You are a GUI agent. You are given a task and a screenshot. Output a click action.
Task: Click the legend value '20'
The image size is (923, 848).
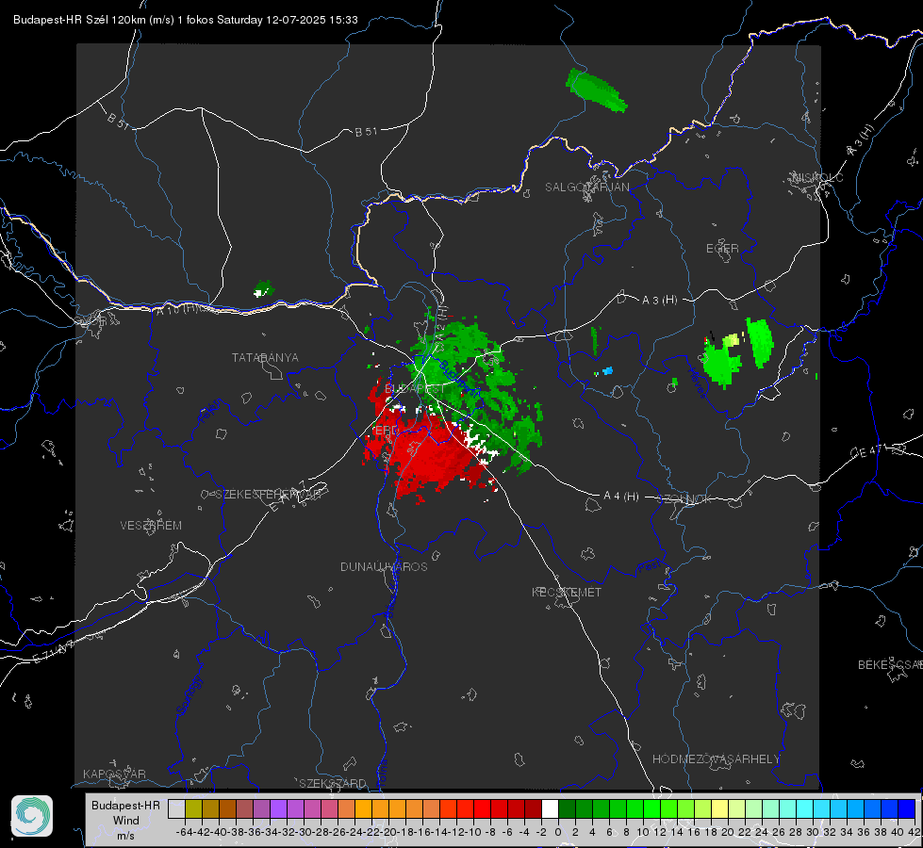(728, 832)
